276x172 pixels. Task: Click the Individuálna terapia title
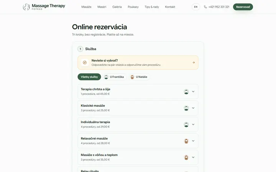95,122
